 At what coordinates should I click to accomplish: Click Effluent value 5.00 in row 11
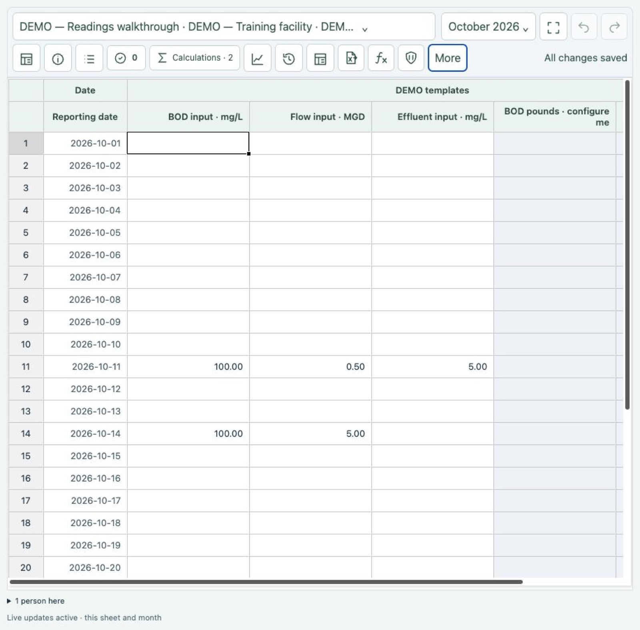click(x=433, y=366)
